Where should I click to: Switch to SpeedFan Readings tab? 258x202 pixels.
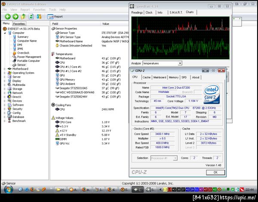click(137, 12)
